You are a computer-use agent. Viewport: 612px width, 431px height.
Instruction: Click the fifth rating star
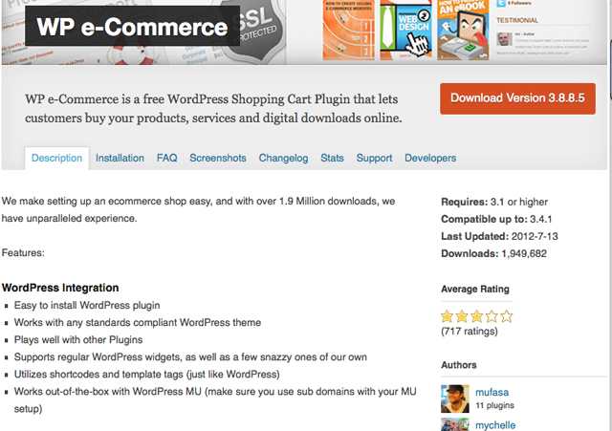[x=507, y=314]
